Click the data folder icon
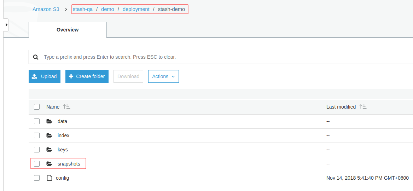Viewport: 413px width, 191px height. (49, 121)
